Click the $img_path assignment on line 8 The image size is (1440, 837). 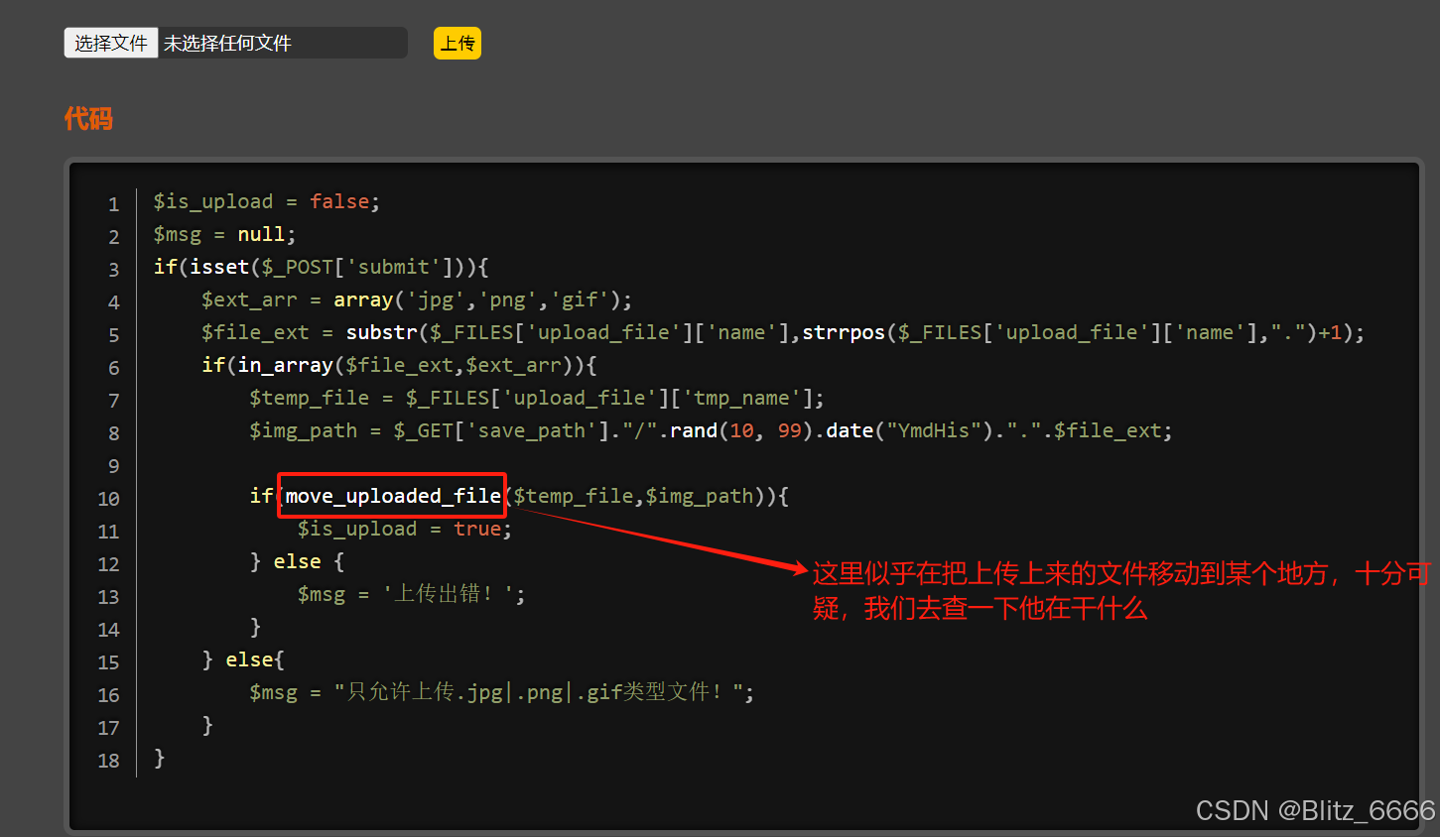(711, 430)
